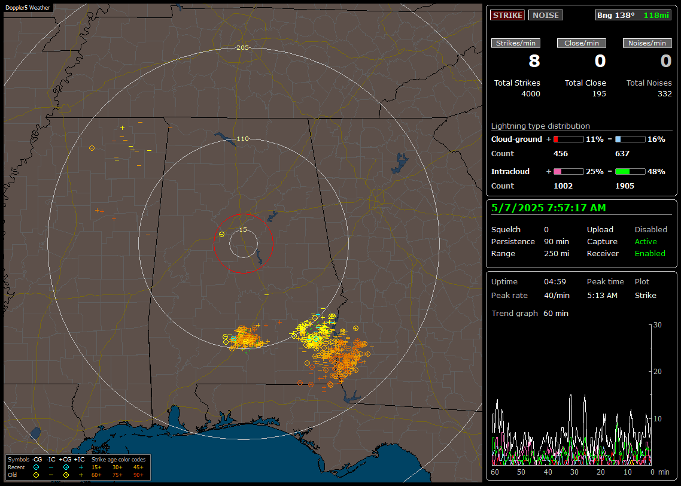The image size is (681, 486).
Task: Select positive cloud-ground count 456
Action: (561, 154)
